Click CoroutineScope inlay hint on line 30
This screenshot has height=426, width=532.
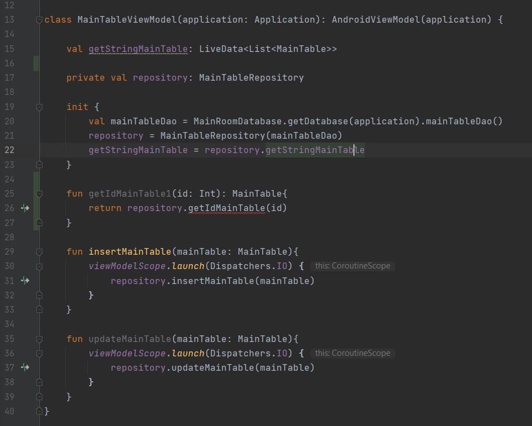pos(352,266)
